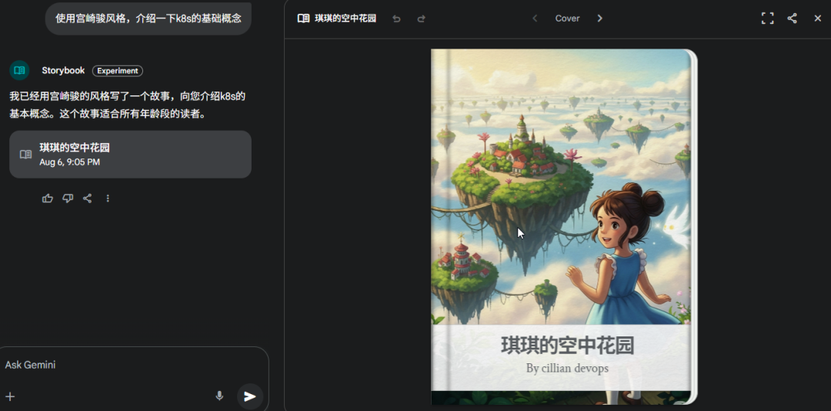Share the response via share icon under message
Screen dimensions: 831x411
[x=88, y=199]
